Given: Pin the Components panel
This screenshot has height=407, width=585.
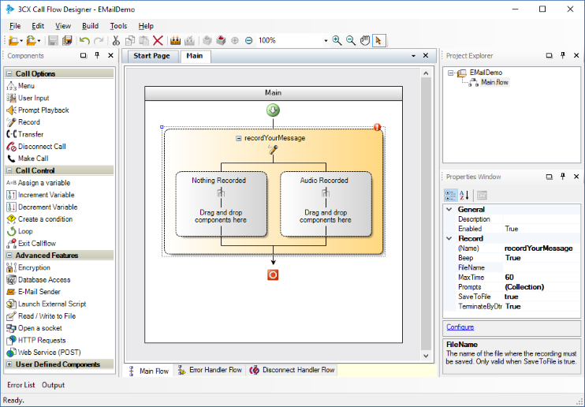Looking at the screenshot, I should [97, 55].
